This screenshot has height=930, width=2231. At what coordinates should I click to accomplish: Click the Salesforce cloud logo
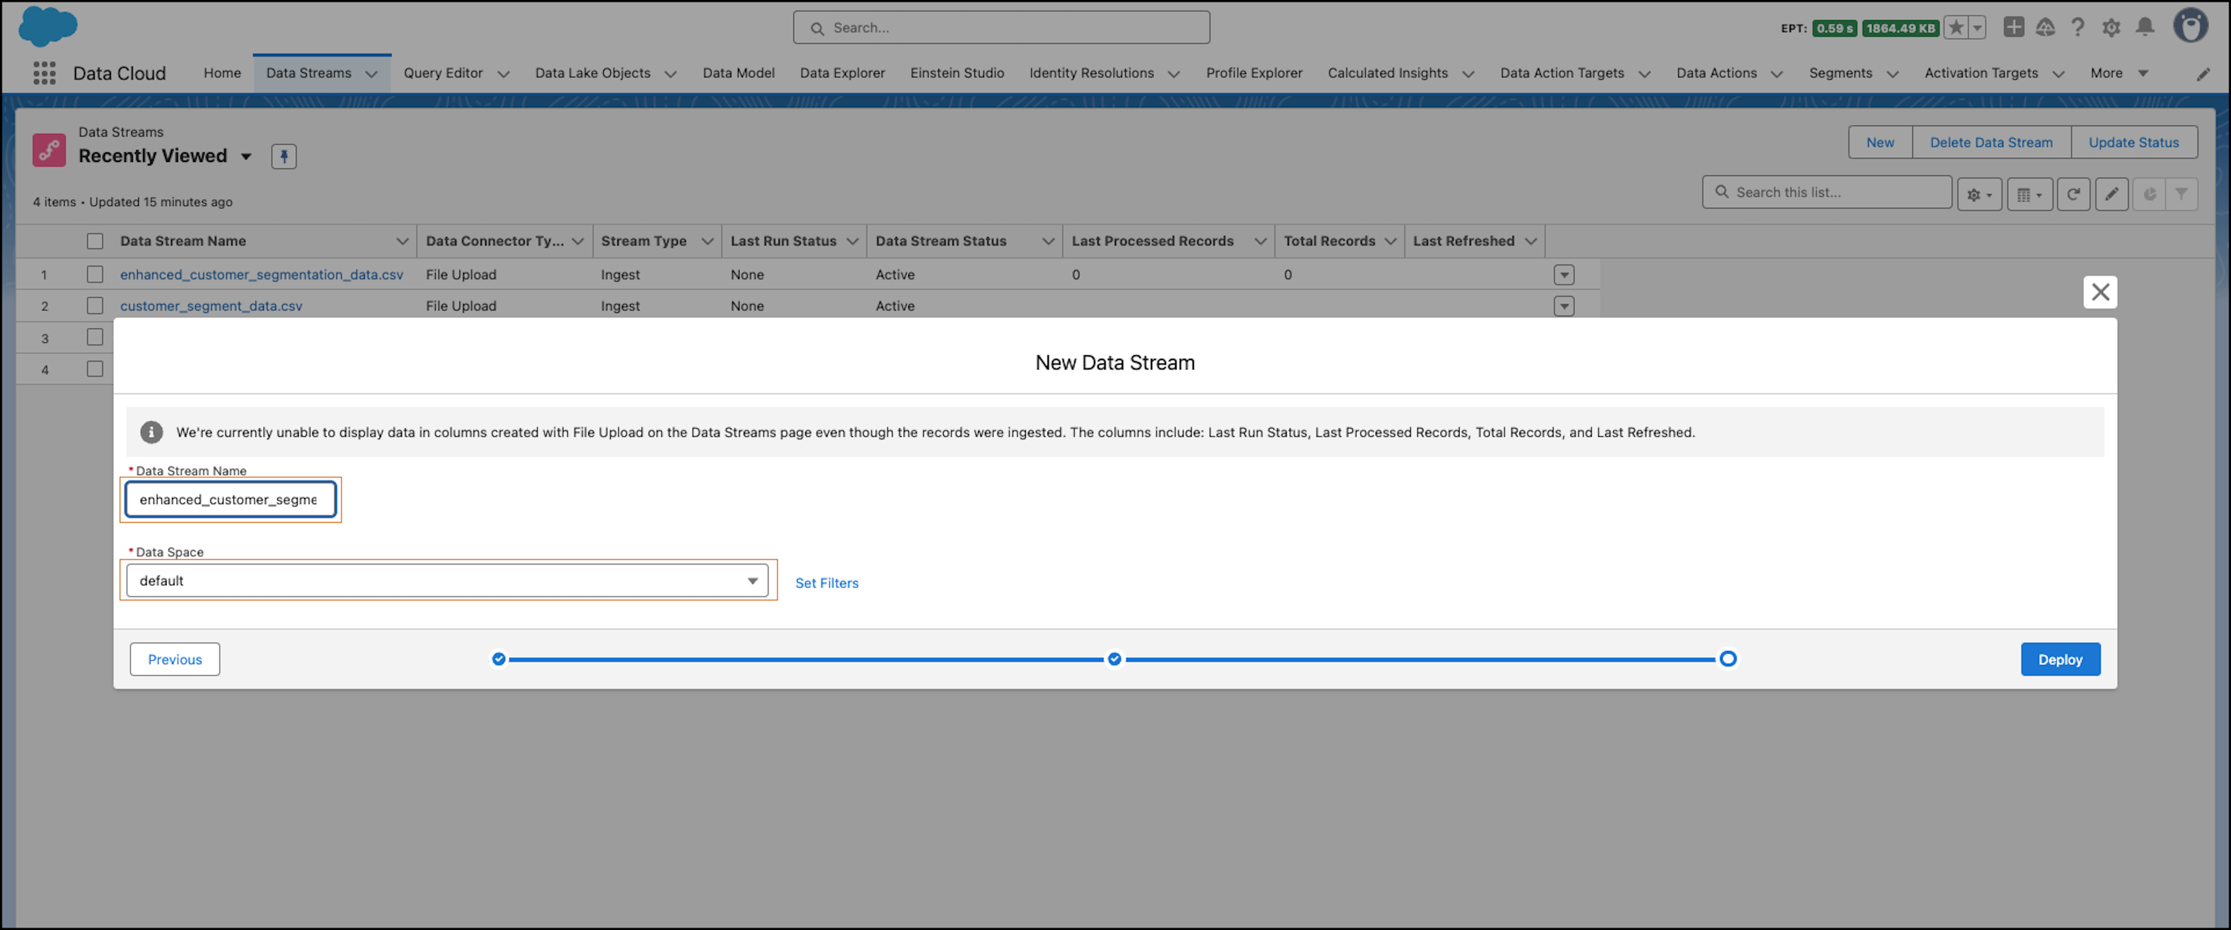(x=48, y=26)
